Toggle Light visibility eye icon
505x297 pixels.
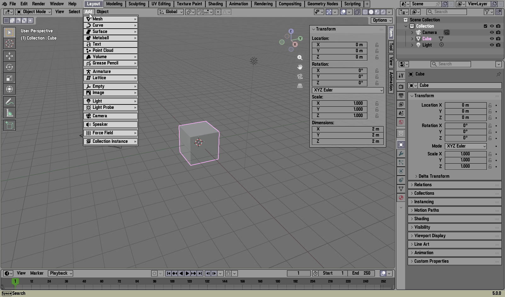point(492,45)
